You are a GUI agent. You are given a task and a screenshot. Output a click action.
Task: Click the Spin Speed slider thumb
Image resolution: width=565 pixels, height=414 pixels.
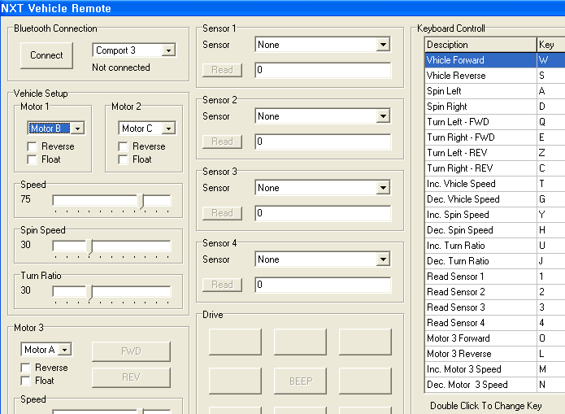tap(90, 247)
